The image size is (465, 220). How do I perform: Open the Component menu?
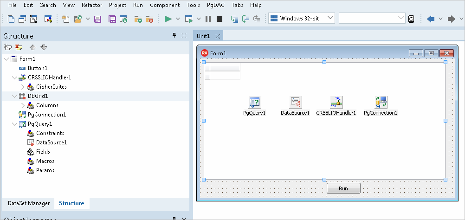[x=165, y=5]
